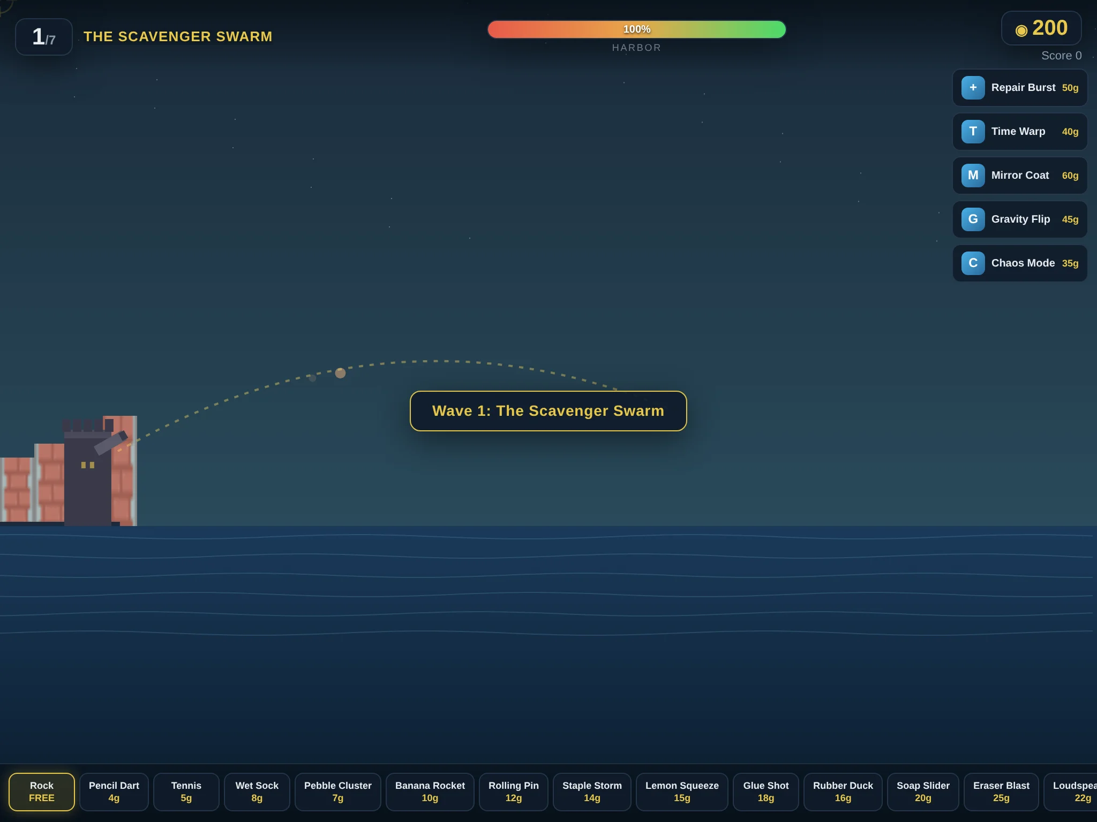
Task: Click the Time Warp T icon
Action: (973, 132)
